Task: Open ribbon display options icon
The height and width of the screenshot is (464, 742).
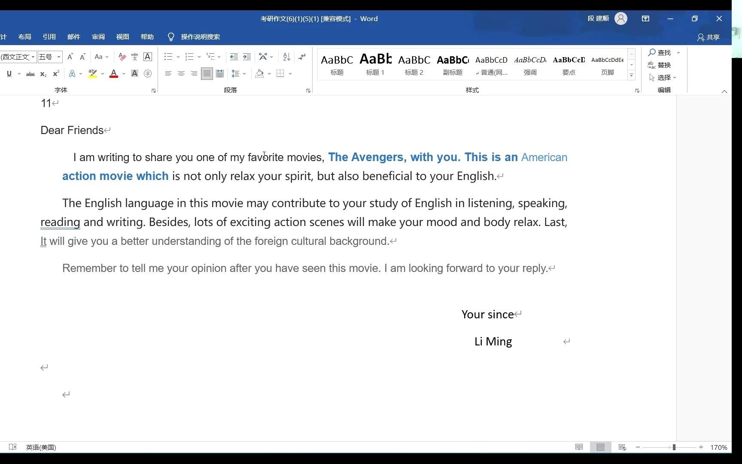Action: pyautogui.click(x=645, y=18)
